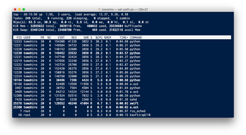Click the avail Mem value 31922116
The width and height of the screenshot is (246, 135).
click(x=116, y=30)
